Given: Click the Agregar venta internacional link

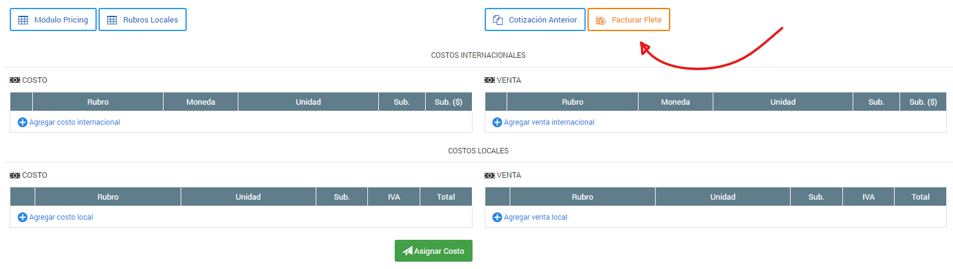Looking at the screenshot, I should click(549, 122).
